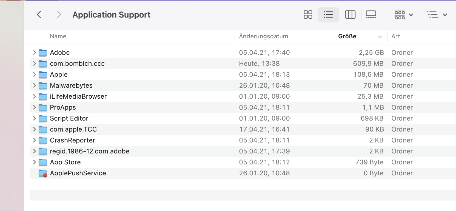Go back to the previous folder
The image size is (456, 211).
(x=39, y=15)
